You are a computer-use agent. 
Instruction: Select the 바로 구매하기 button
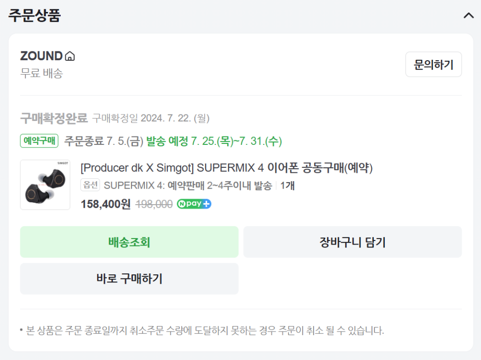click(x=129, y=279)
